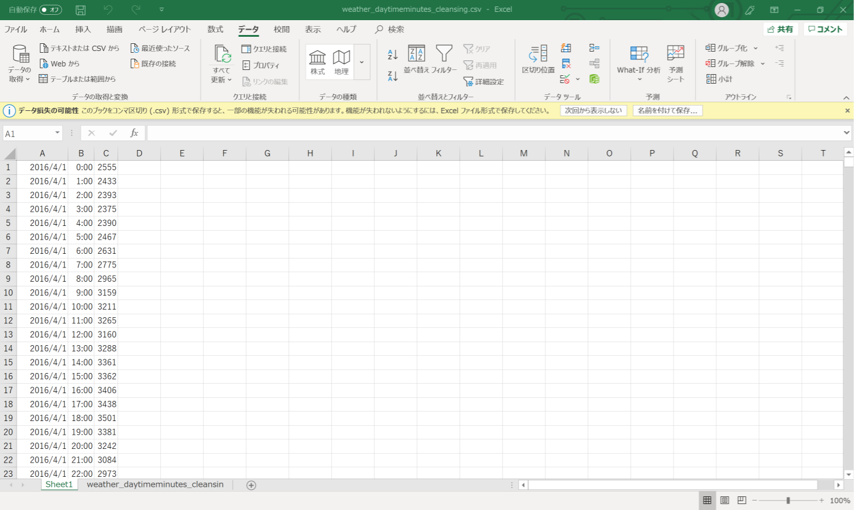Click the Remove Duplicates icon
The height and width of the screenshot is (510, 854).
coord(566,63)
